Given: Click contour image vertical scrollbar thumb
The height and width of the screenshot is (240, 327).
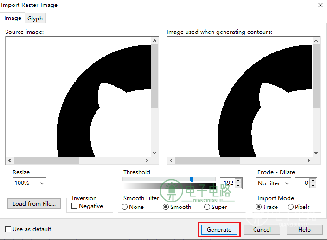Looking at the screenshot, I should click(316, 76).
